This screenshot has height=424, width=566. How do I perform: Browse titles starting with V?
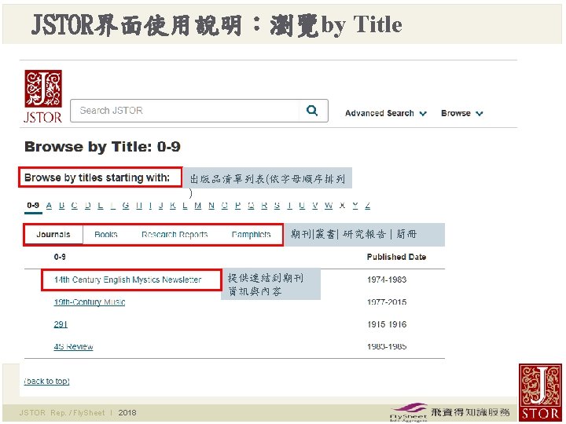pyautogui.click(x=315, y=206)
